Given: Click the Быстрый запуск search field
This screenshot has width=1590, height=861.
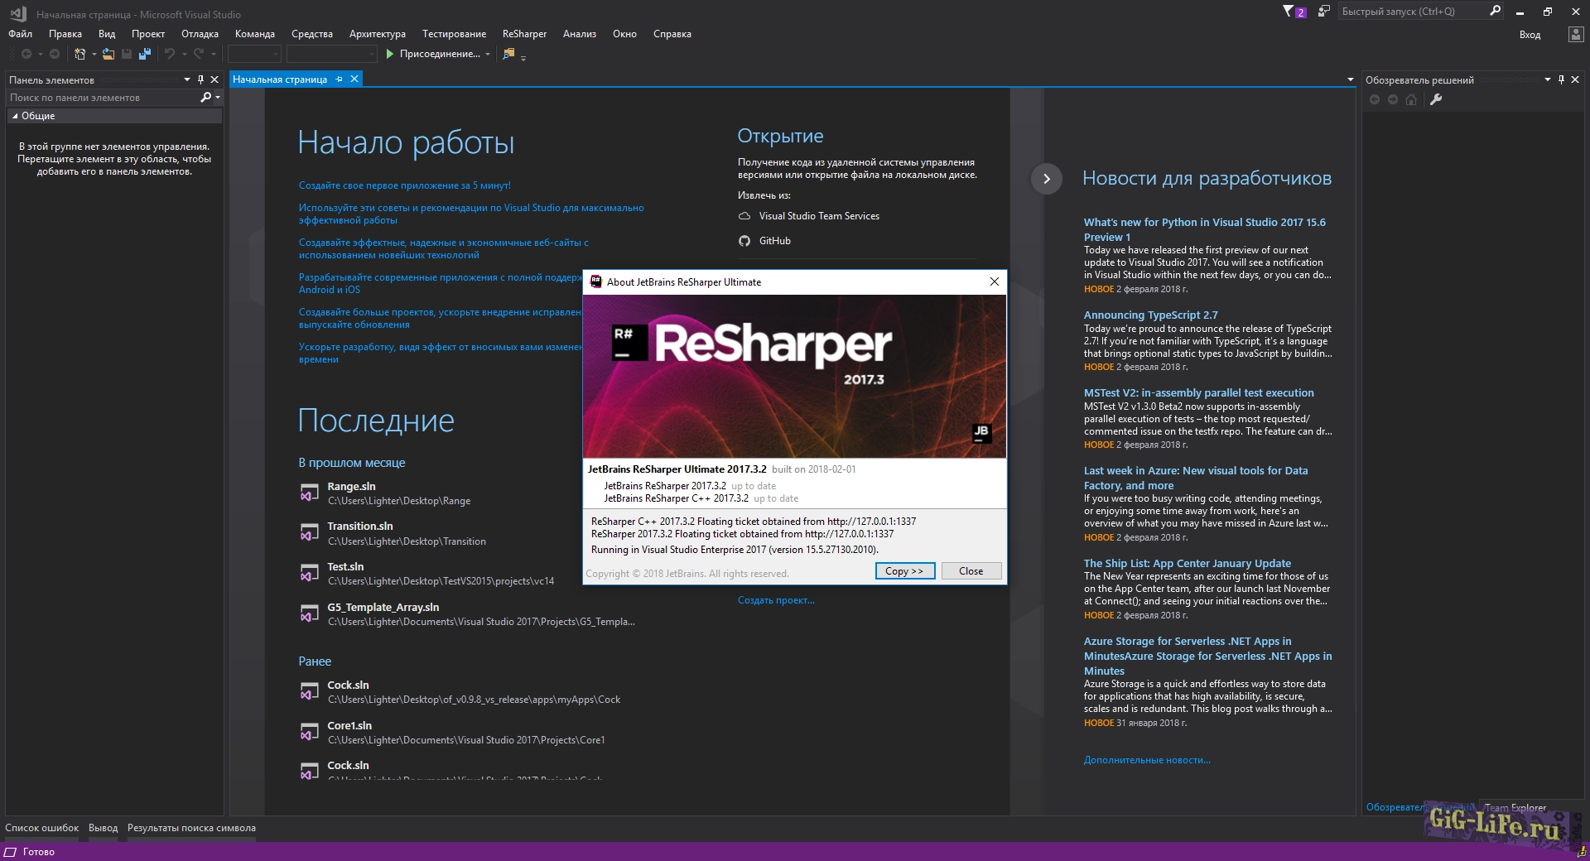Looking at the screenshot, I should point(1409,12).
